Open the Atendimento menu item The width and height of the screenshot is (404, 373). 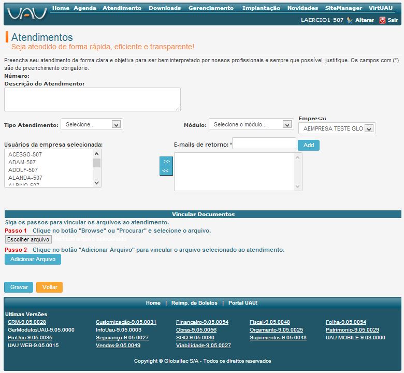122,8
